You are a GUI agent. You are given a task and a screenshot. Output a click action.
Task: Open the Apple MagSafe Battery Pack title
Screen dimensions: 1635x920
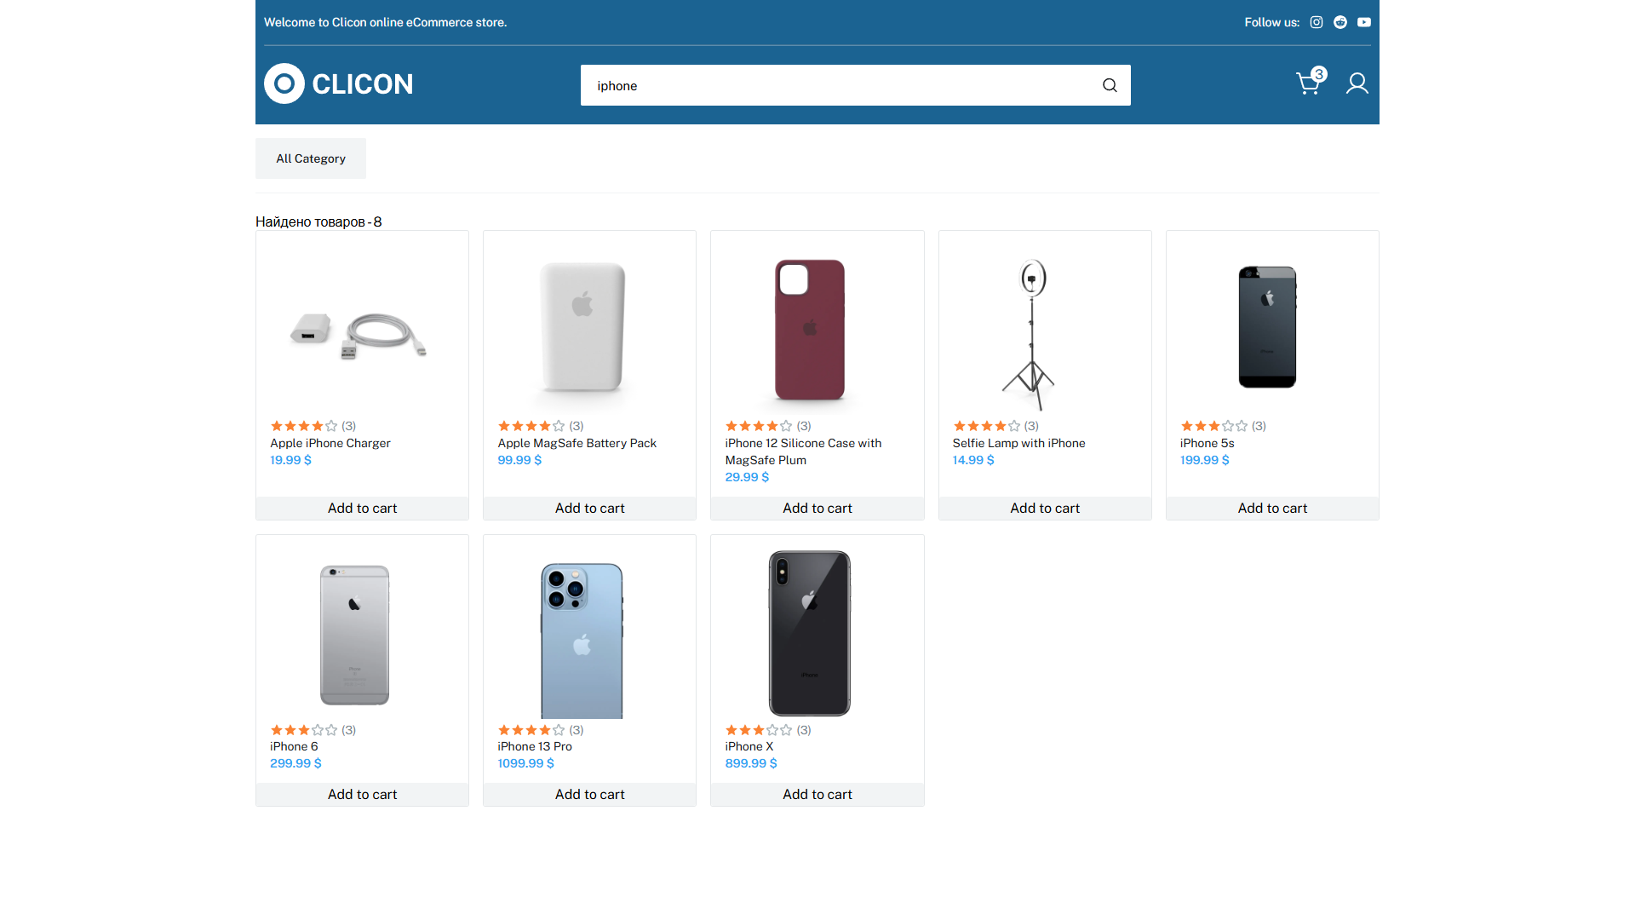tap(577, 443)
